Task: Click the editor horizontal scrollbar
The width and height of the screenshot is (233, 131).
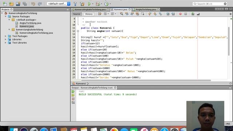Action: click(146, 80)
